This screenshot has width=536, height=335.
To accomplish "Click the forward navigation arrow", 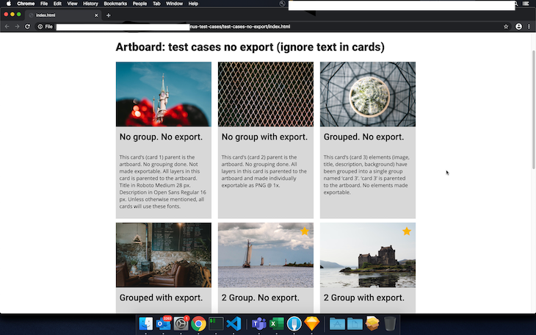I will (17, 26).
